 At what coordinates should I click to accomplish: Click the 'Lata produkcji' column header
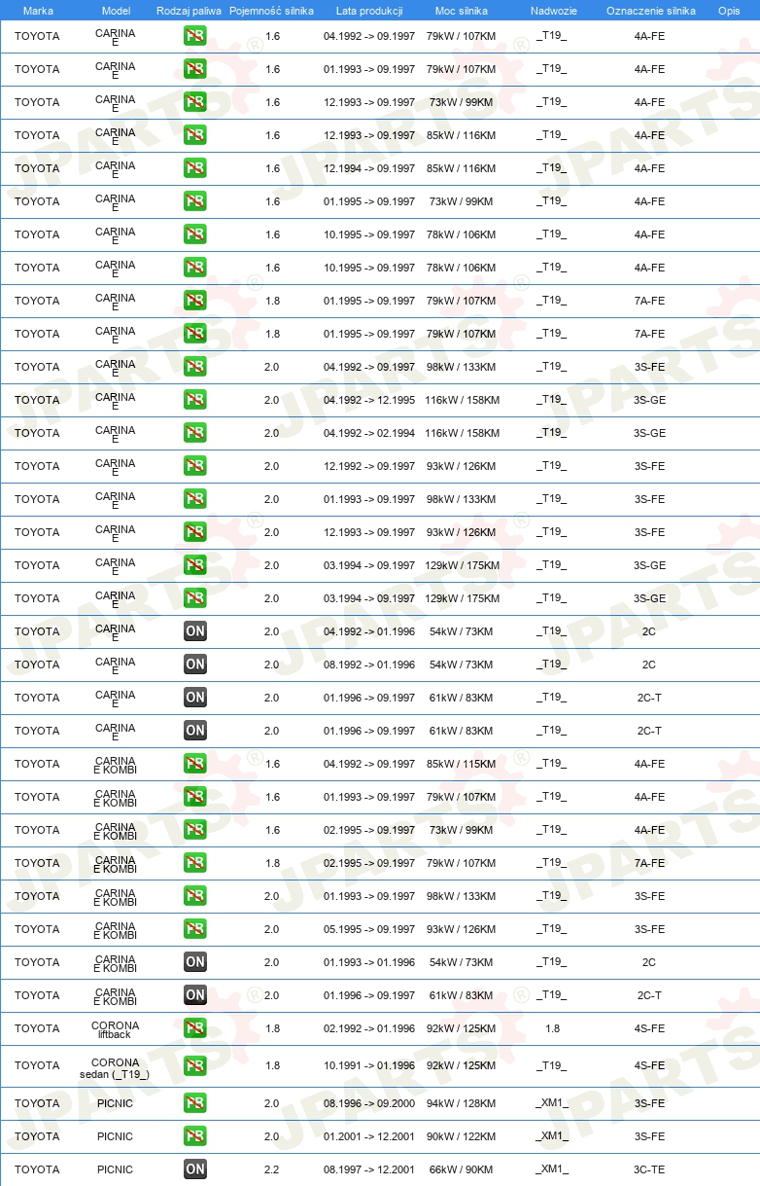(369, 11)
